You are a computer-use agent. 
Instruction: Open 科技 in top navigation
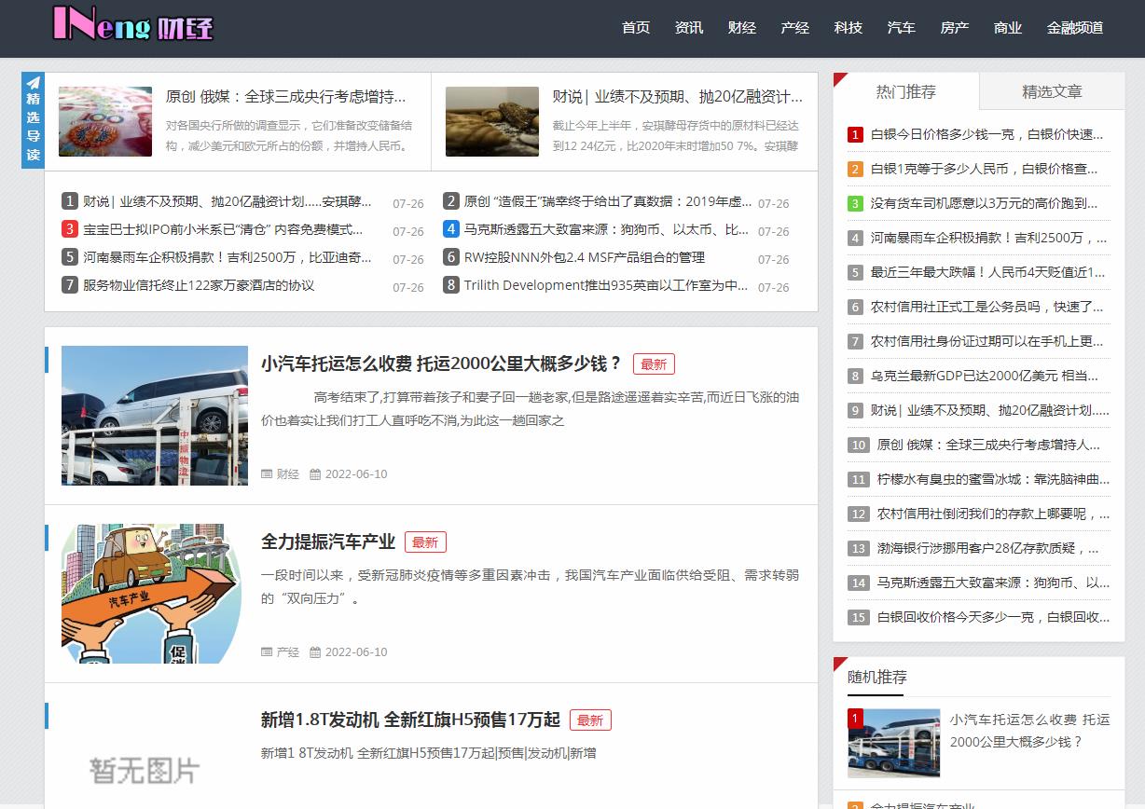pos(848,28)
